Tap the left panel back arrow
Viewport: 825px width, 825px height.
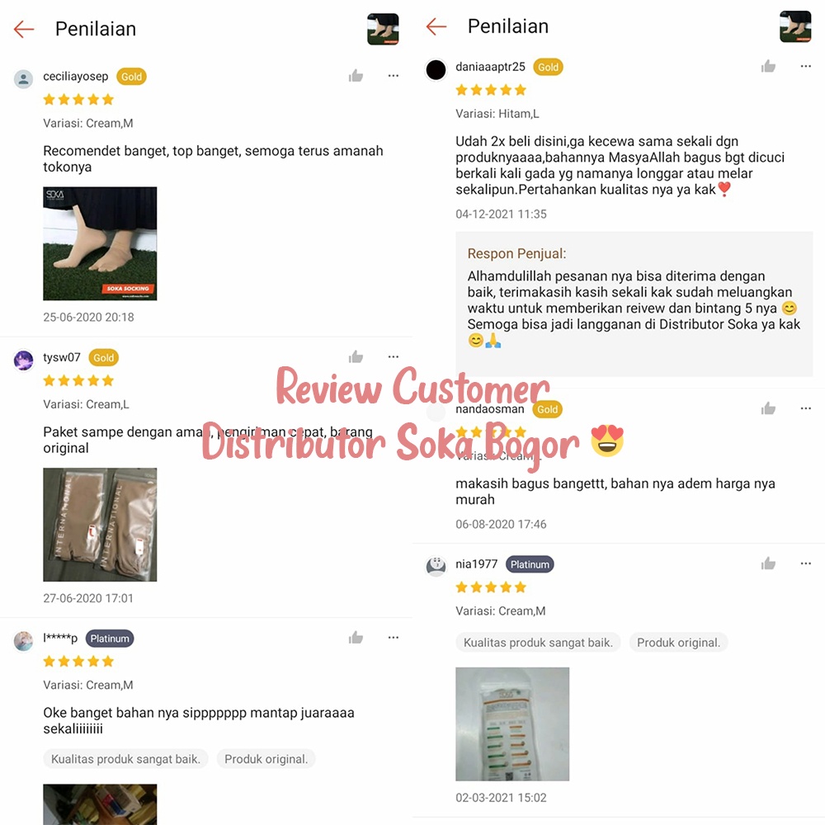(24, 29)
